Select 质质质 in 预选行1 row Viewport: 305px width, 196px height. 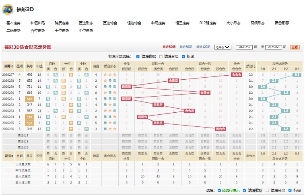(127, 135)
